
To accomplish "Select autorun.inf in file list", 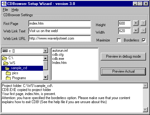I will 60,50.
